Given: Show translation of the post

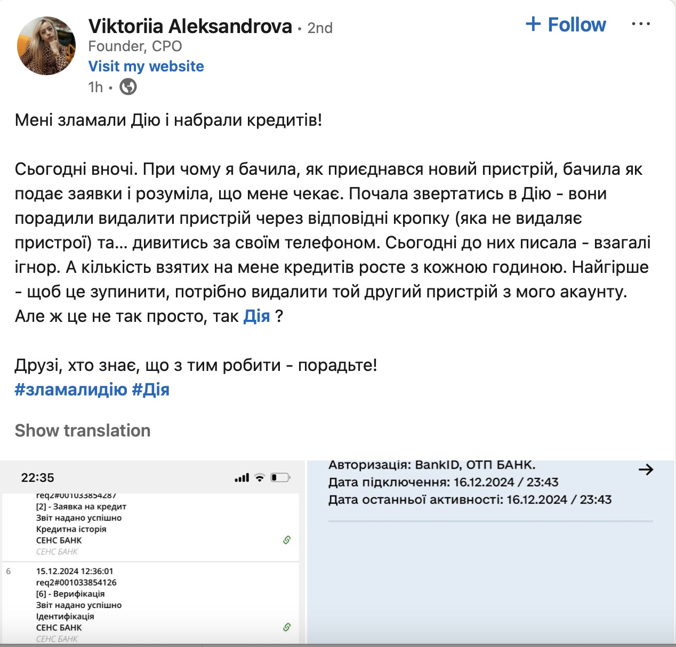Looking at the screenshot, I should pyautogui.click(x=83, y=430).
